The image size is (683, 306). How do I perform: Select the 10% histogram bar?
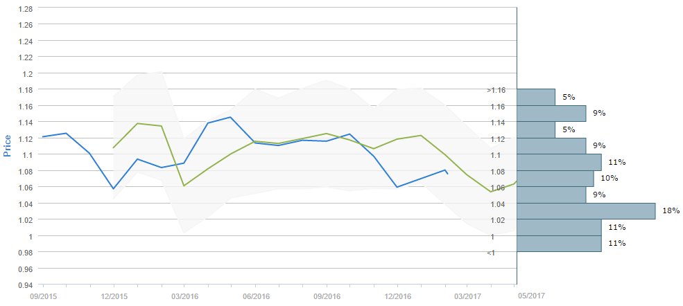point(555,179)
